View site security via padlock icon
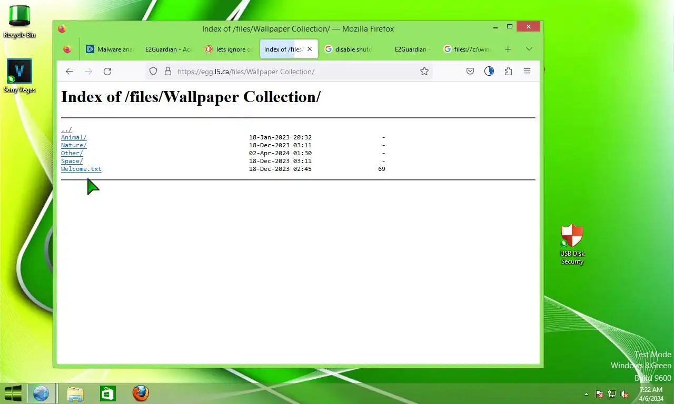674x404 pixels. pyautogui.click(x=168, y=72)
